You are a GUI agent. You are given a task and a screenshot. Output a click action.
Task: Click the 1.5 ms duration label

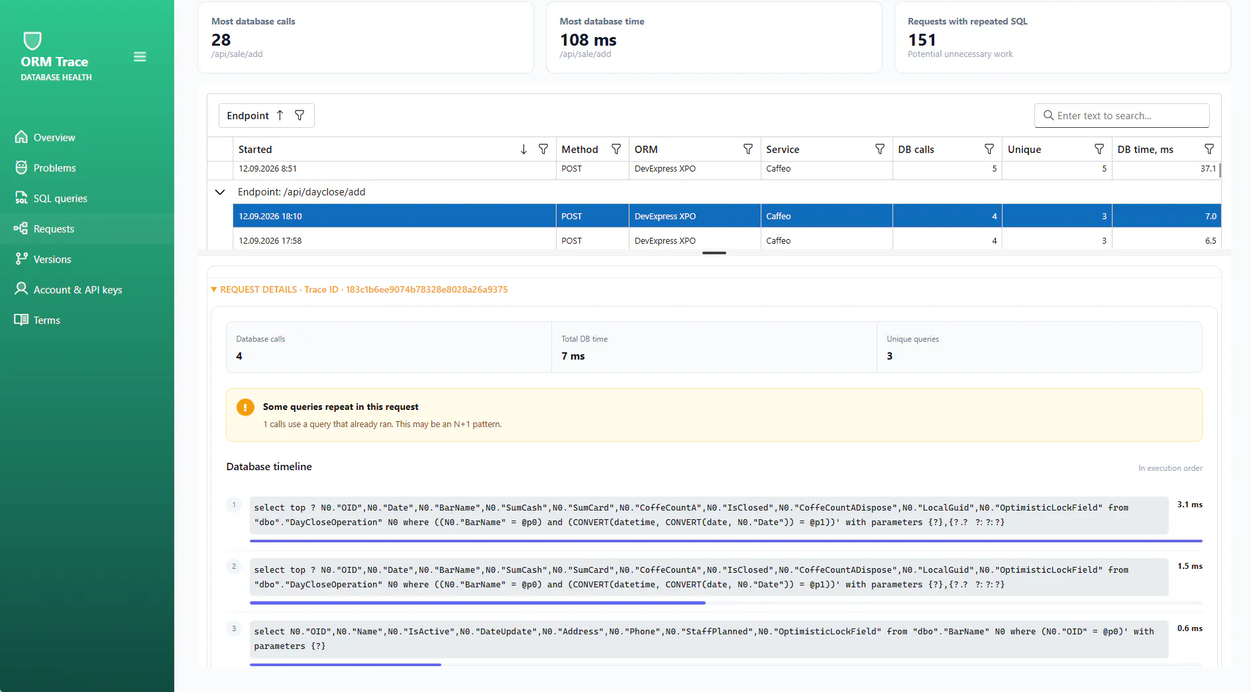tap(1189, 566)
